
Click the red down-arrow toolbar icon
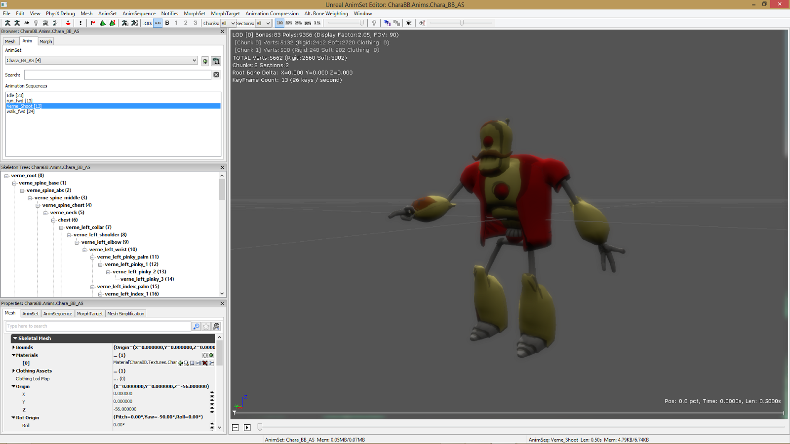coord(68,23)
